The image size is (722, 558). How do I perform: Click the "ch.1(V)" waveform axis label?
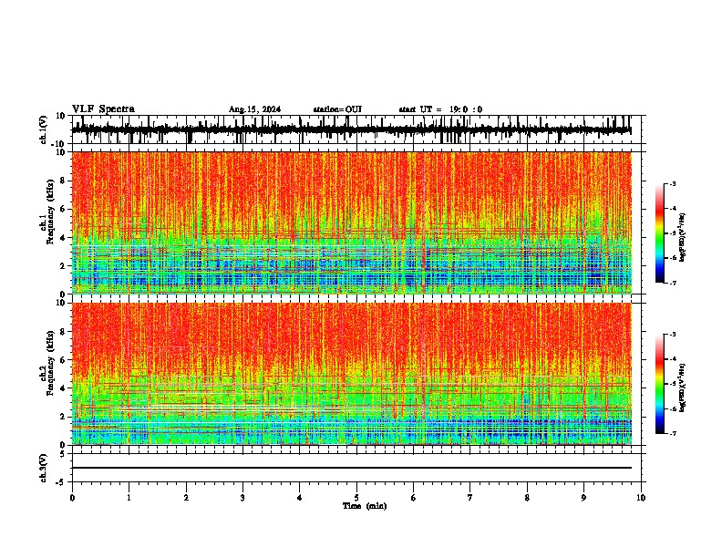point(44,129)
